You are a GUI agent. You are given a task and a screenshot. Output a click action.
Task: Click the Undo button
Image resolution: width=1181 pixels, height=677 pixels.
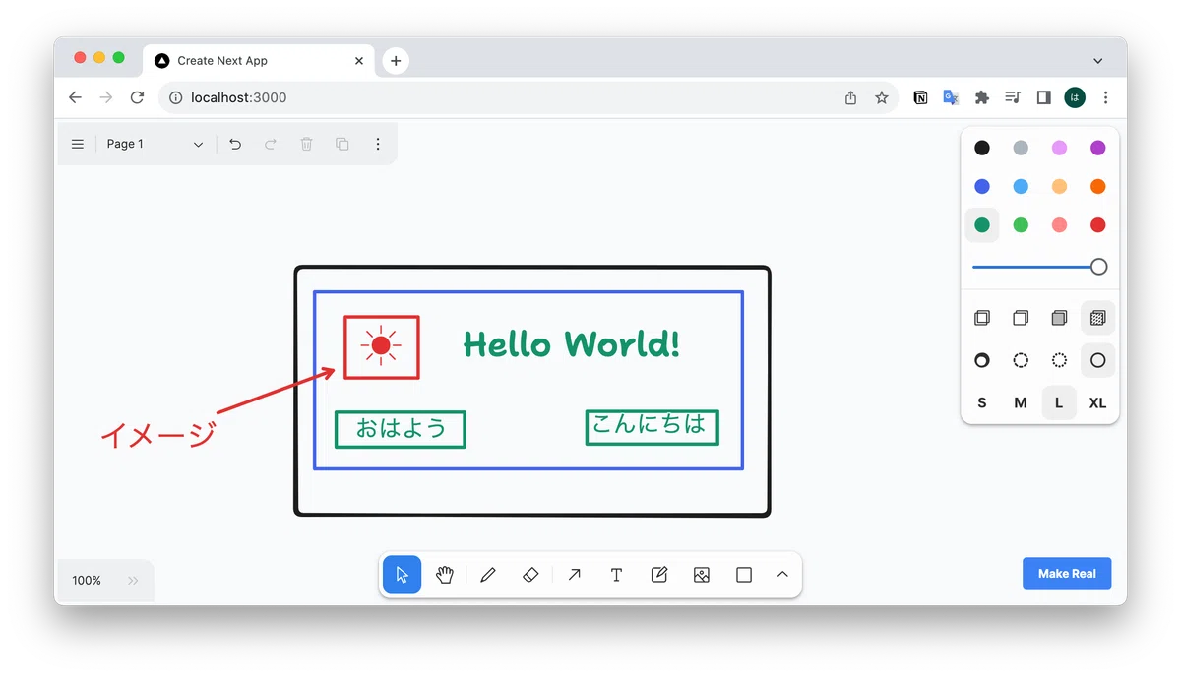(235, 144)
